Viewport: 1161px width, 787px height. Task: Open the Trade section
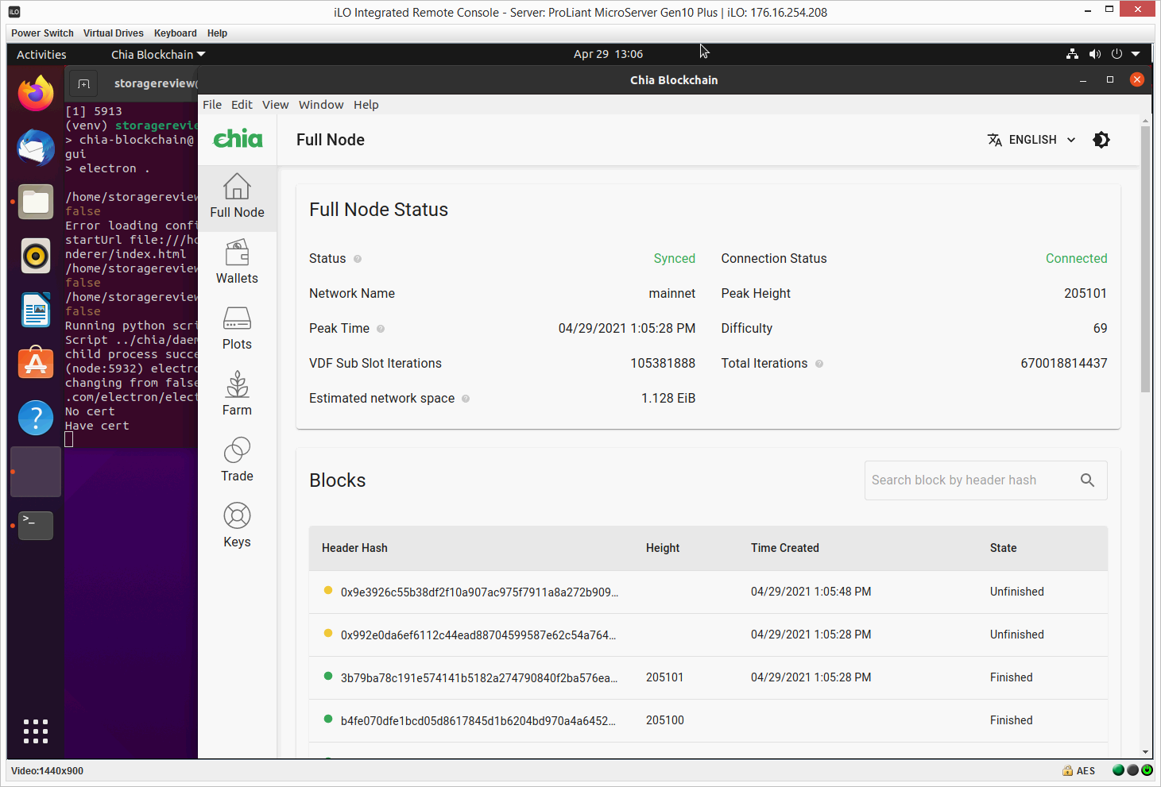click(x=236, y=459)
